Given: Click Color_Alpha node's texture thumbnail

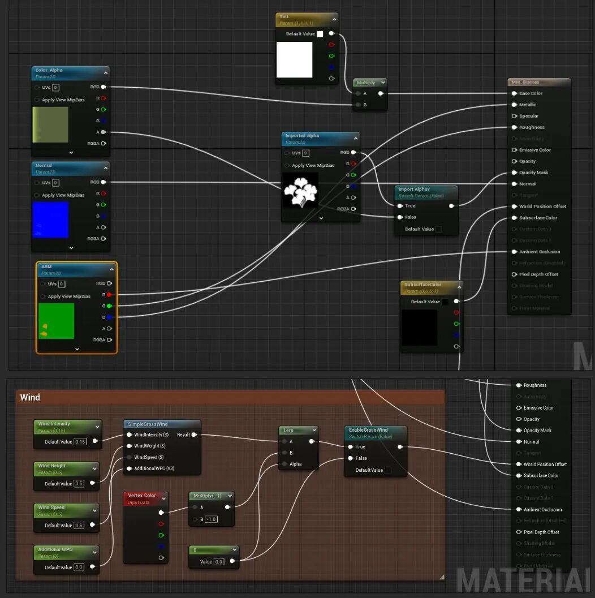Looking at the screenshot, I should (x=50, y=124).
